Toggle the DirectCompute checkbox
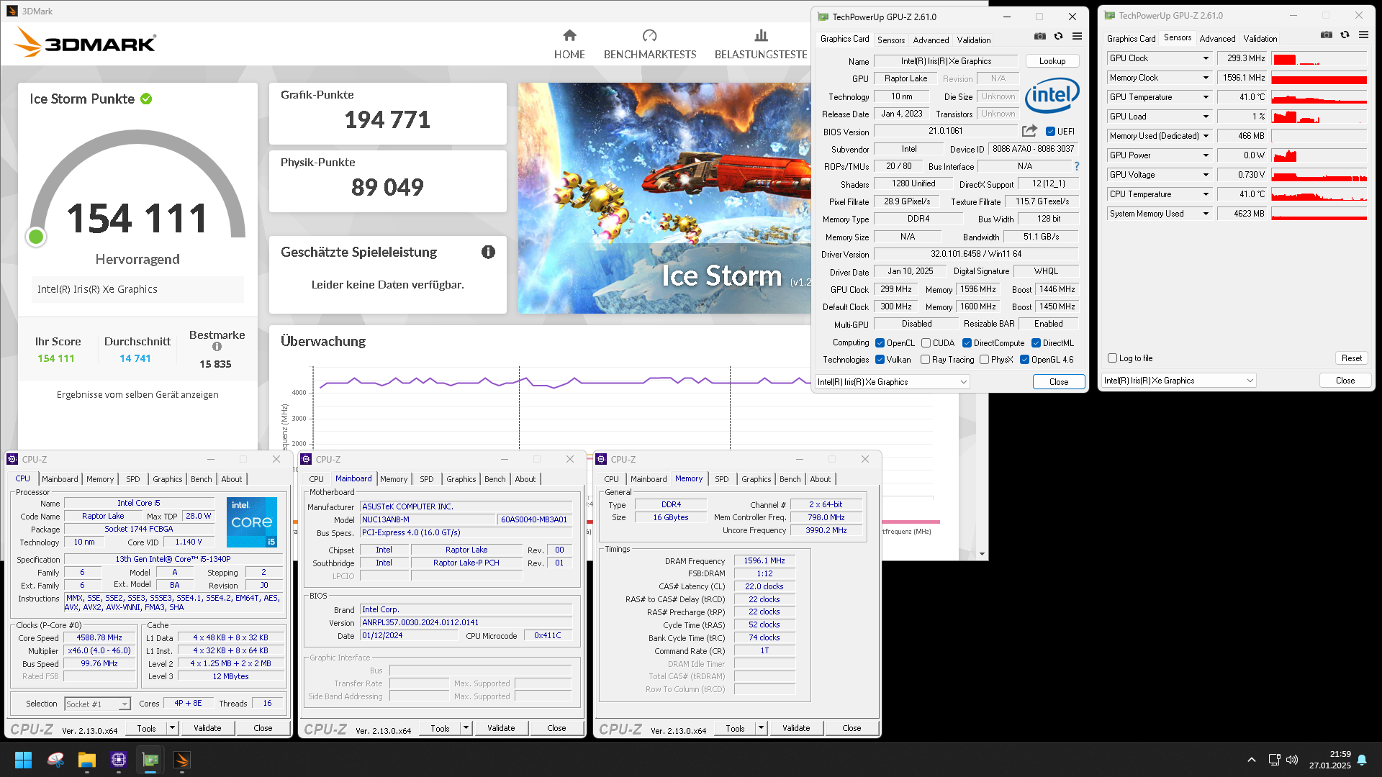 point(967,343)
